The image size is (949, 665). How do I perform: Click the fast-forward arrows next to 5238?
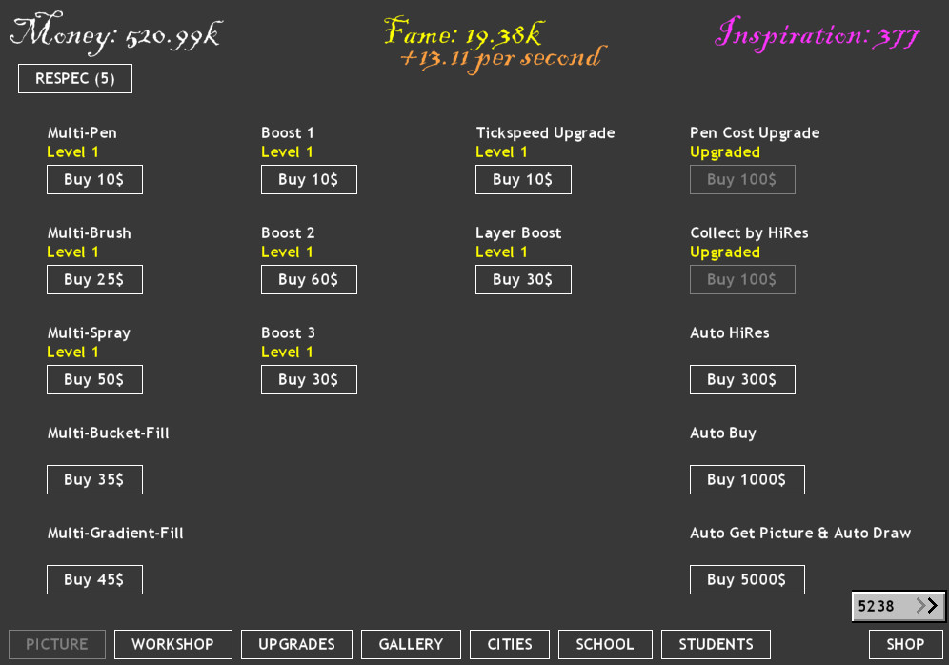tap(928, 606)
